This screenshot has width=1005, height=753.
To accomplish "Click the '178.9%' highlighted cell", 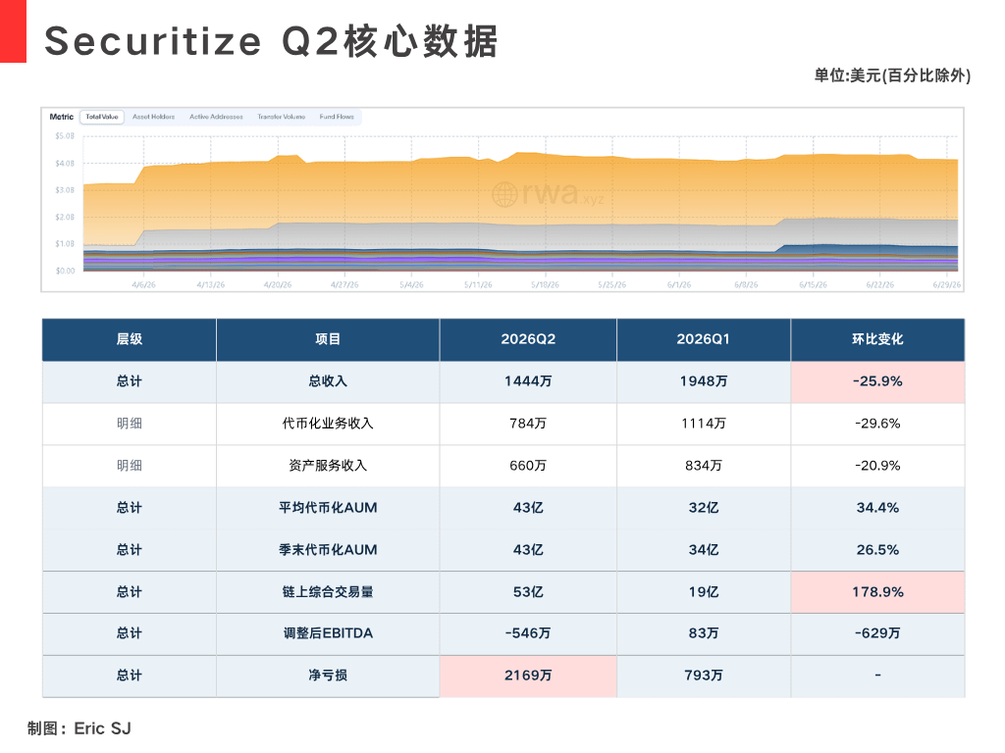I will click(x=877, y=592).
